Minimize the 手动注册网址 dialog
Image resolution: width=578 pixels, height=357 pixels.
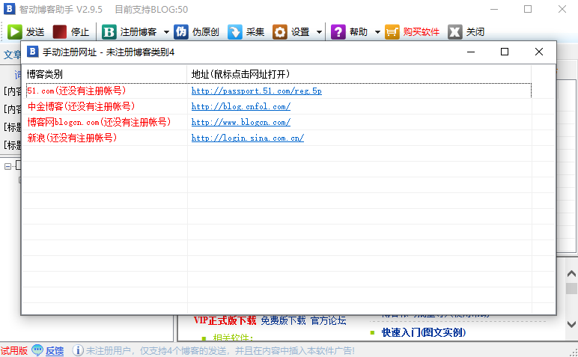pyautogui.click(x=471, y=52)
